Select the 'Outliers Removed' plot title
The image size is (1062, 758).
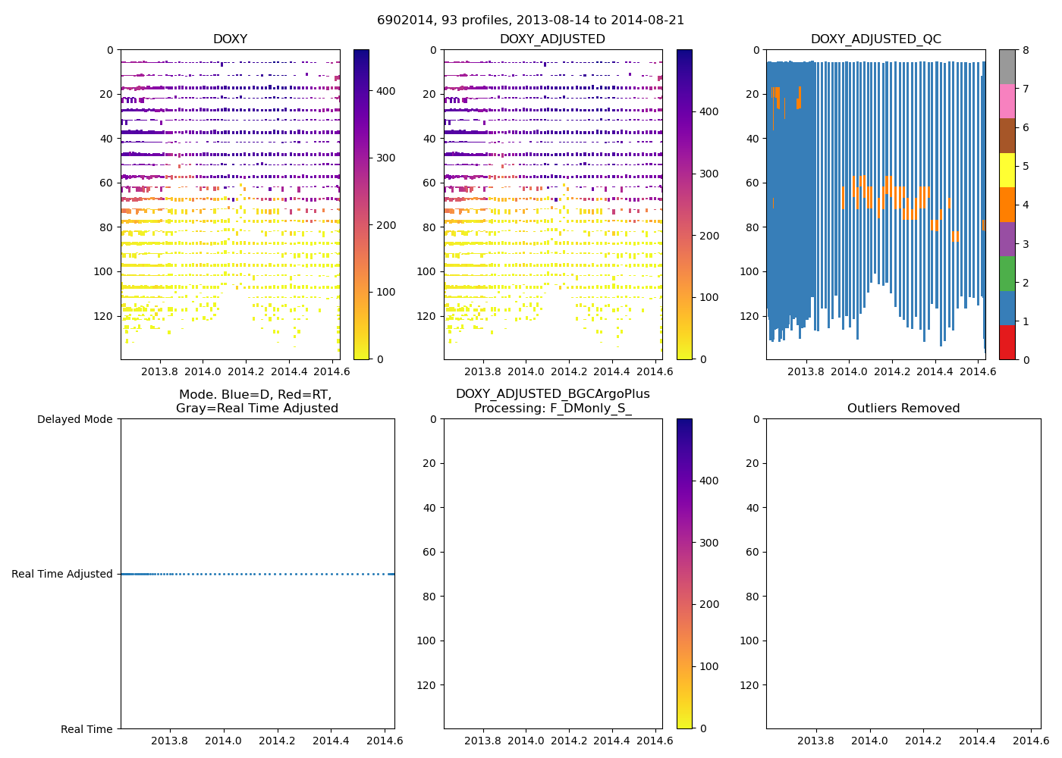click(x=903, y=409)
